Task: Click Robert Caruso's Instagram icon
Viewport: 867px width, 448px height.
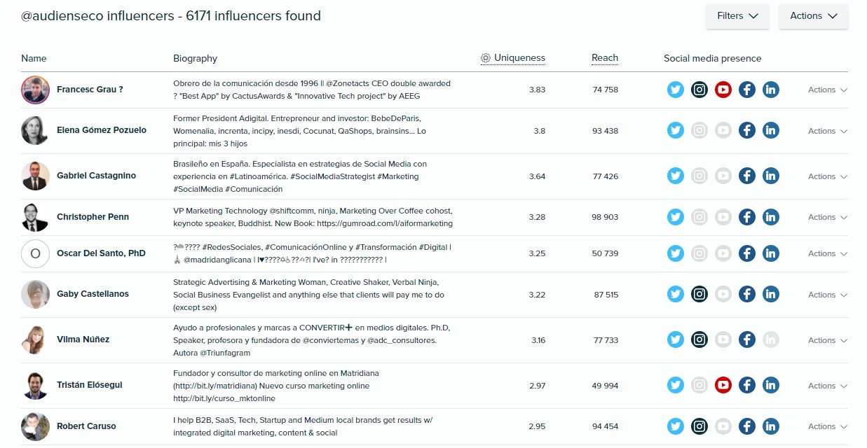Action: (x=699, y=426)
